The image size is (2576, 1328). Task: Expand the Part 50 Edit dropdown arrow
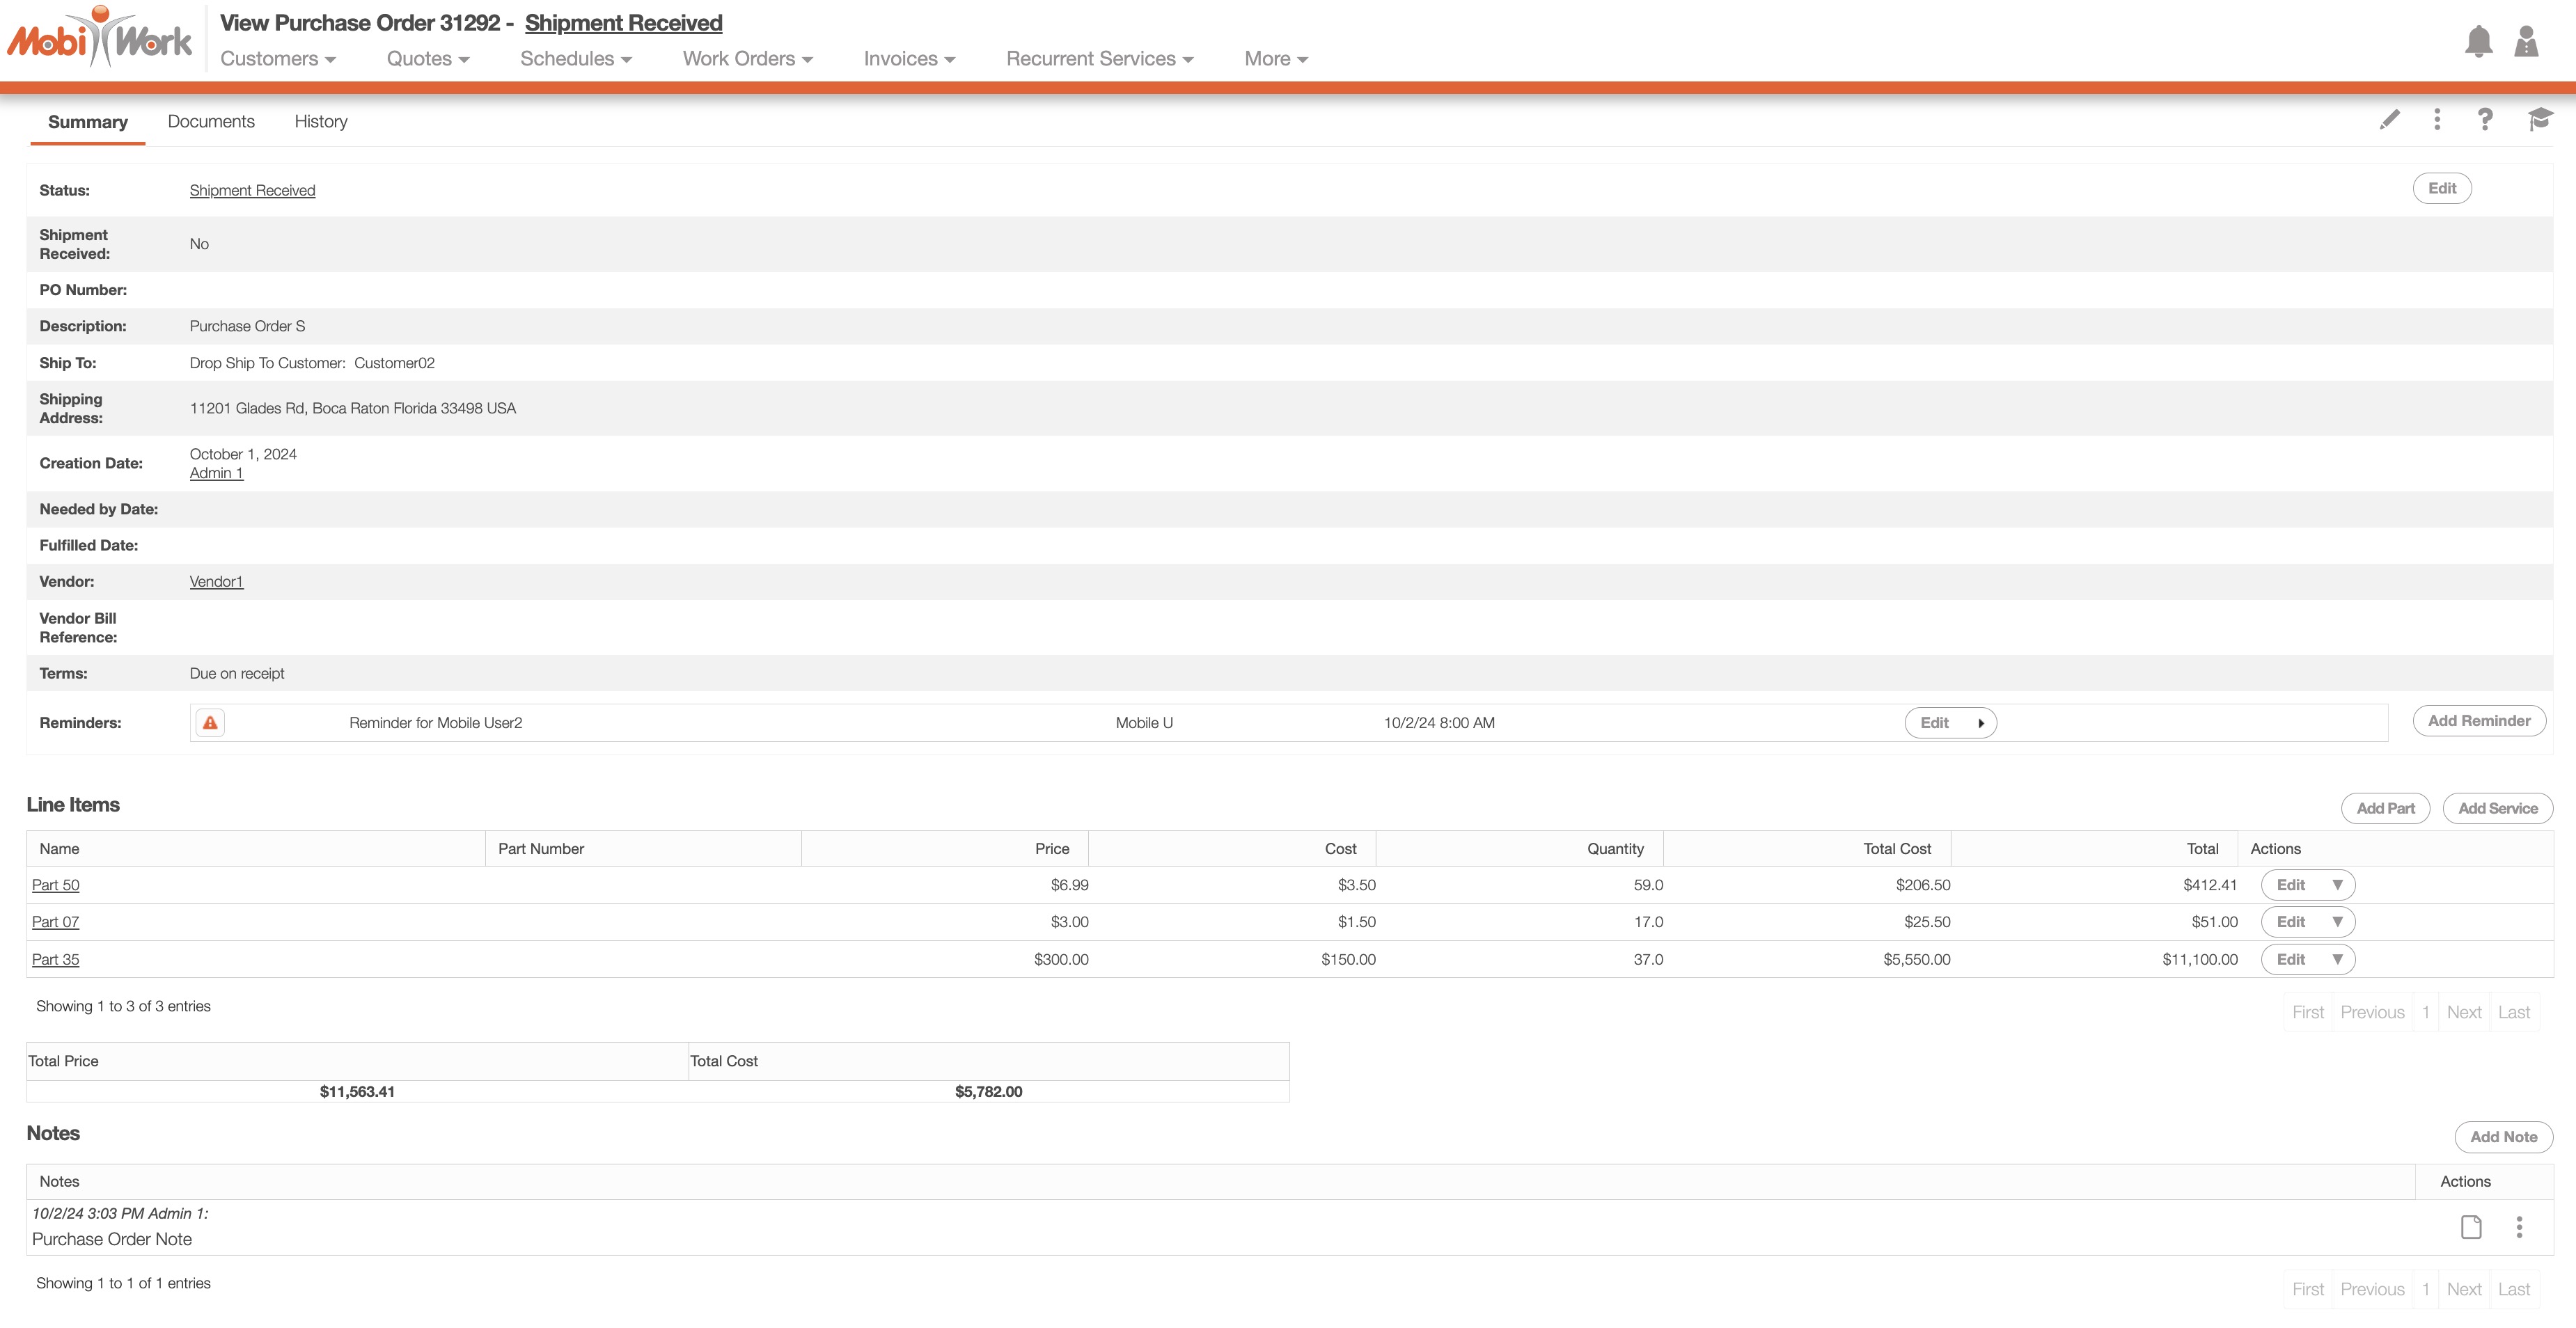pyautogui.click(x=2337, y=885)
